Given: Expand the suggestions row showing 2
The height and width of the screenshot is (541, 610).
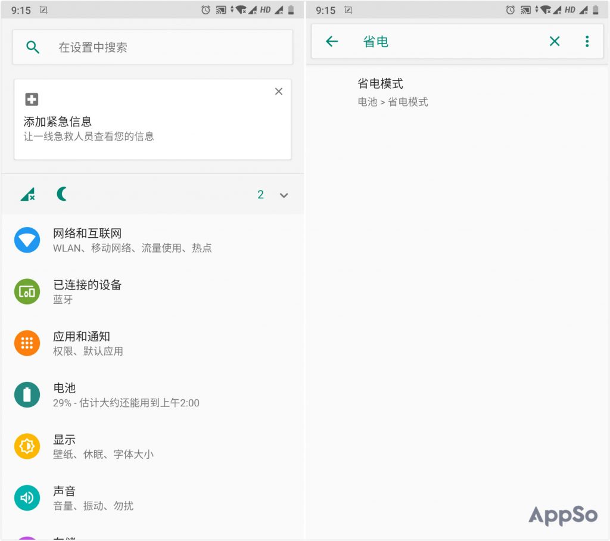Looking at the screenshot, I should pyautogui.click(x=260, y=194).
